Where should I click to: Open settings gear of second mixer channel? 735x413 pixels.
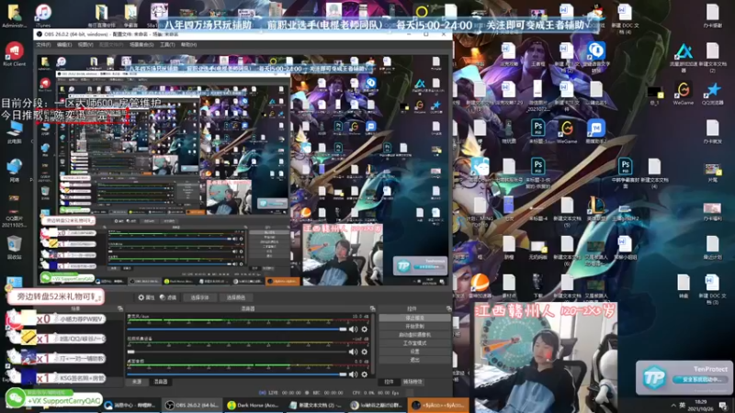pos(364,352)
